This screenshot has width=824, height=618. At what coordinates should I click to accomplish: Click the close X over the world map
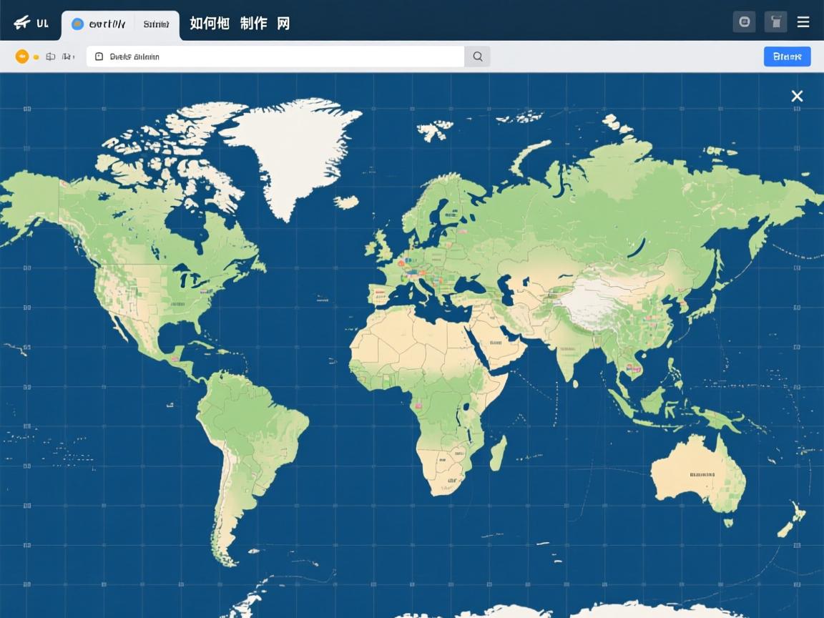798,96
